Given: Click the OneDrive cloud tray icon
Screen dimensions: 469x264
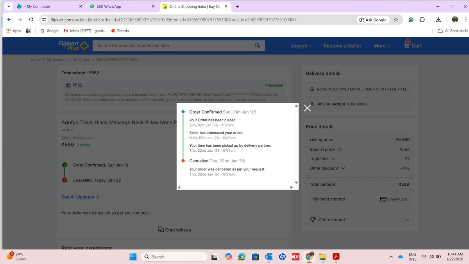Looking at the screenshot, I should pyautogui.click(x=401, y=257).
